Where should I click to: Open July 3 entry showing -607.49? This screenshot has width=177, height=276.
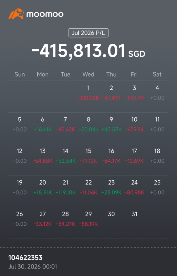tap(134, 93)
